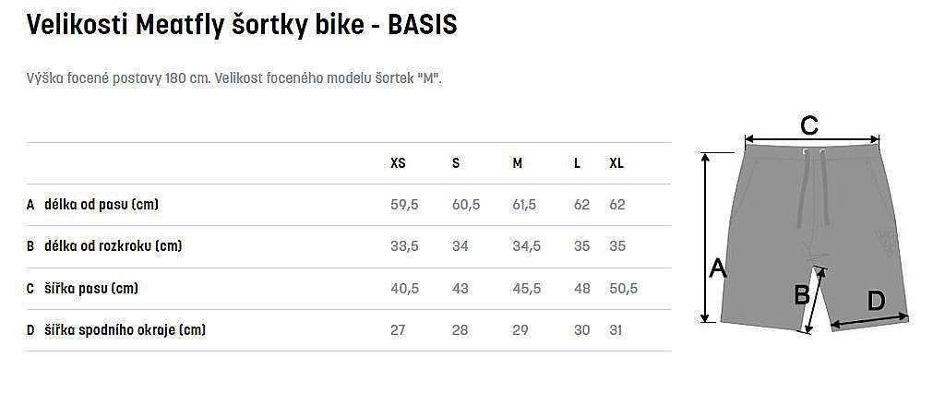This screenshot has height=393, width=945.
Task: Click the grey shorts illustration drawstring
Action: coord(816,185)
